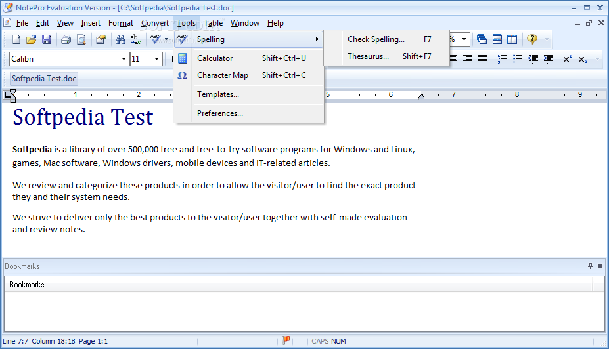Open the Edit menu

pos(42,23)
